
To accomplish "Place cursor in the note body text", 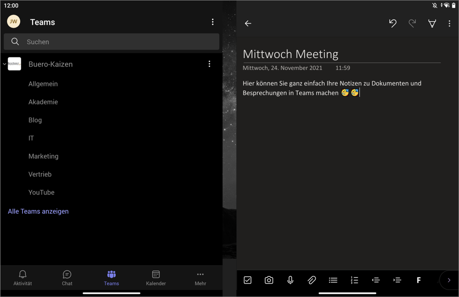I will pos(332,88).
